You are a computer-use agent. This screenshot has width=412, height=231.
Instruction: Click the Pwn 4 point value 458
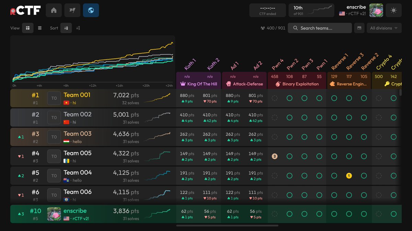(275, 77)
